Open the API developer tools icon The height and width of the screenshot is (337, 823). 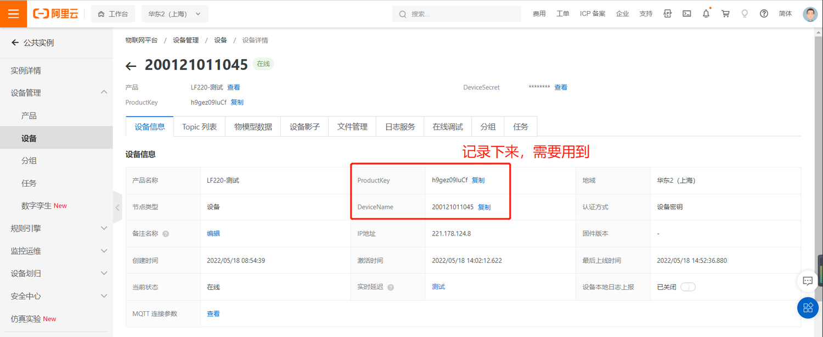coord(668,14)
